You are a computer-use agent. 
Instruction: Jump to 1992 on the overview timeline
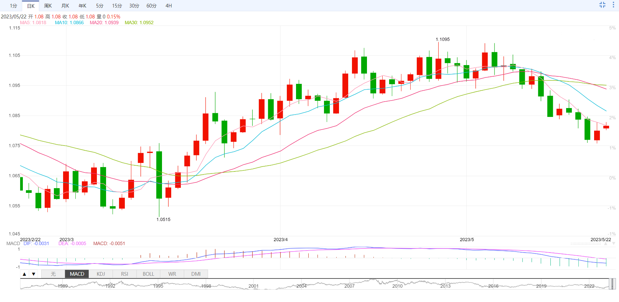pyautogui.click(x=110, y=286)
